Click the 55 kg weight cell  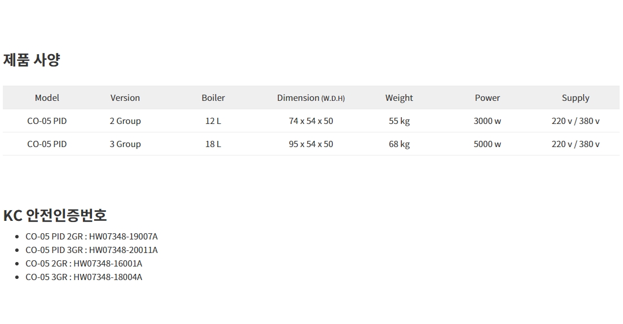click(x=399, y=121)
